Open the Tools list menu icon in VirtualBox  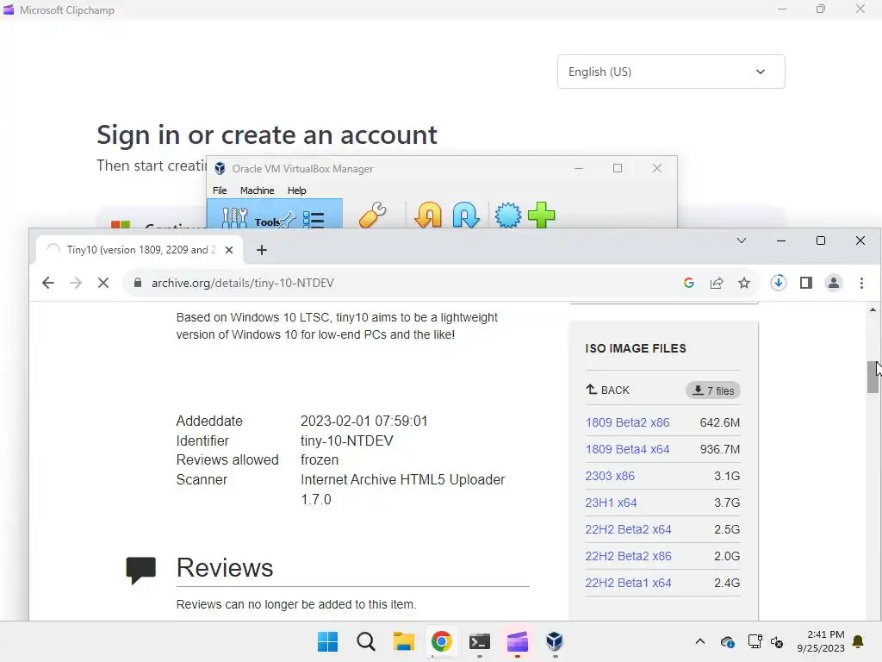(314, 218)
